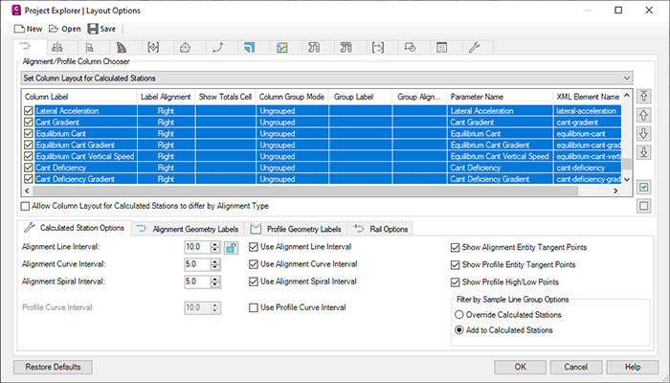The width and height of the screenshot is (670, 383).
Task: Enable Use Profile Curve Interval
Action: click(x=254, y=307)
